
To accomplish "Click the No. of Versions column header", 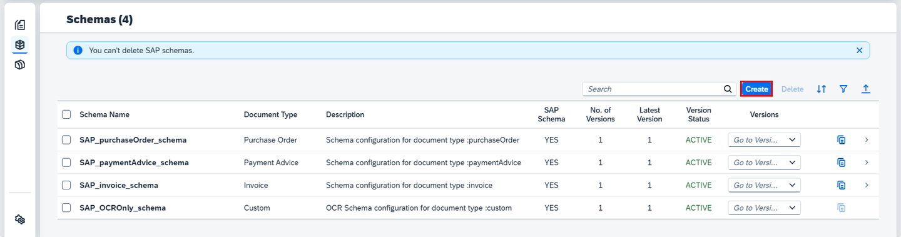I will [600, 114].
